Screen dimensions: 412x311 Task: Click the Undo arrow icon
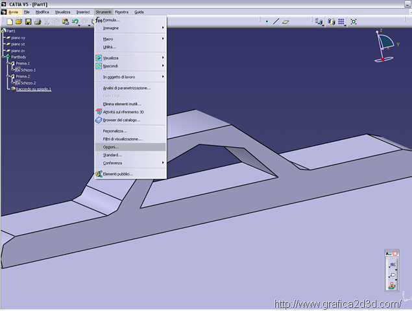(x=75, y=21)
